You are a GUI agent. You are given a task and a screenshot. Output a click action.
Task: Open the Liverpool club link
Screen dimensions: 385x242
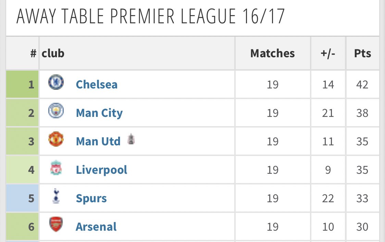tap(102, 170)
